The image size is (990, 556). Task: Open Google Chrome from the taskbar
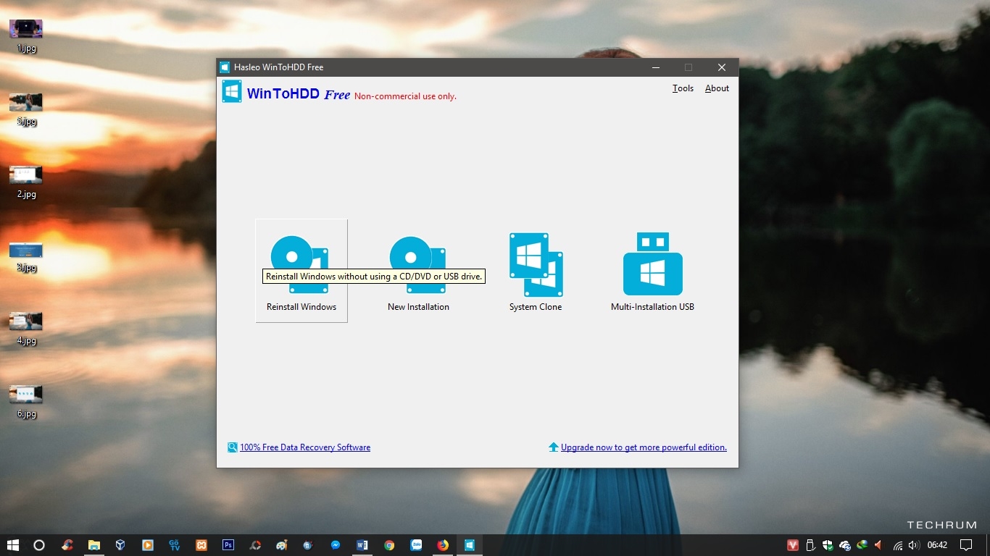389,545
